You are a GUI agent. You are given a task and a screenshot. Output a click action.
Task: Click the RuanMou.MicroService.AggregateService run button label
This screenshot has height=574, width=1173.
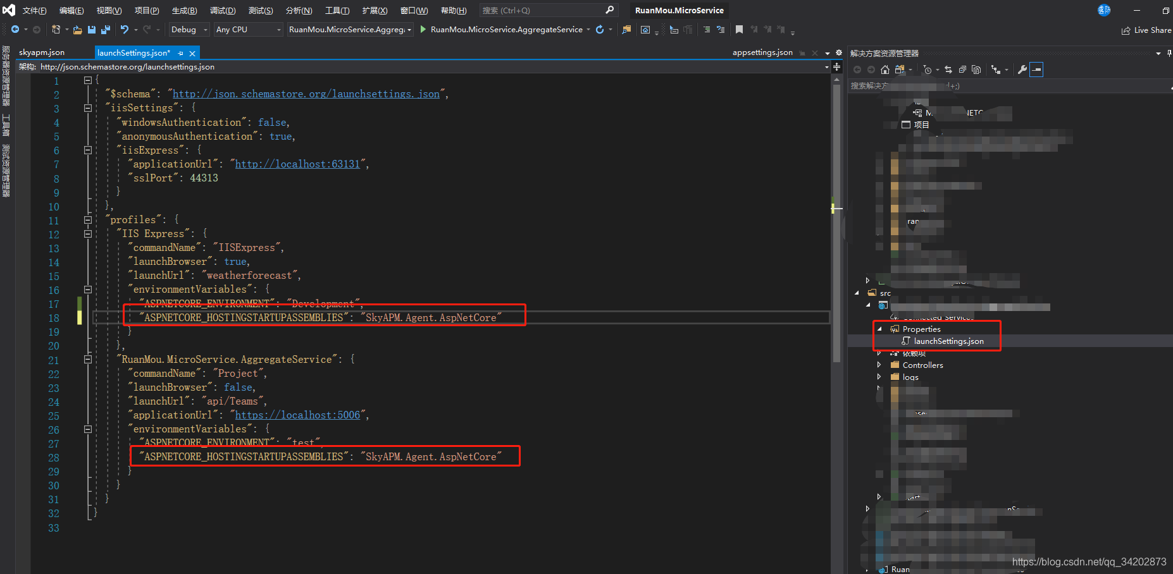507,29
